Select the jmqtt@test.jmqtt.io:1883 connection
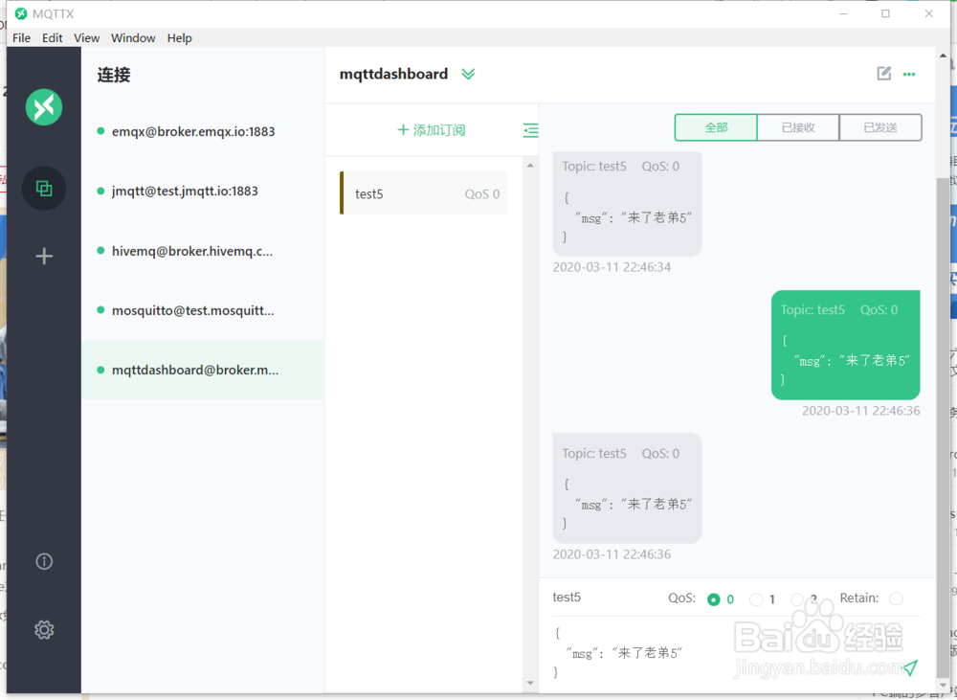 pyautogui.click(x=203, y=192)
